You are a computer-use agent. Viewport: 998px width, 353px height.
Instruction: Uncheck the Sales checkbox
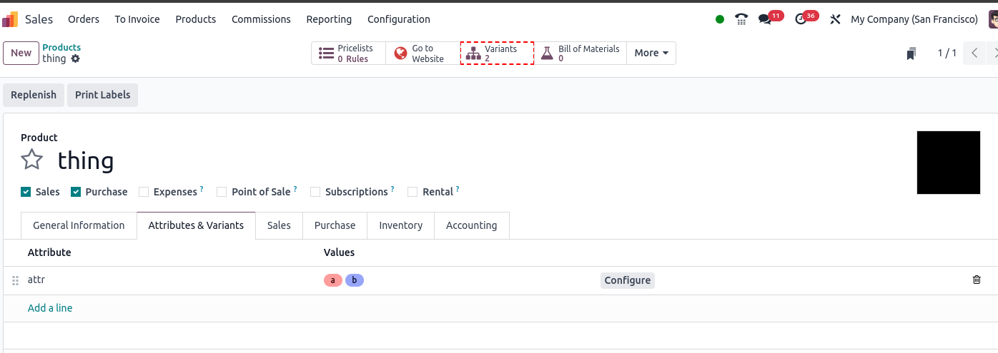(26, 192)
